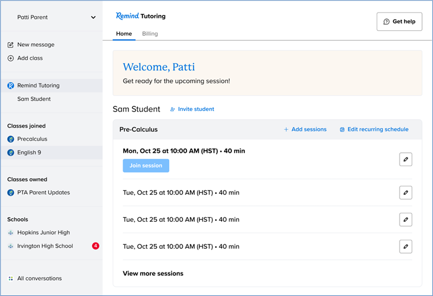
Task: Click the Get ready for the upcoming session text
Action: (x=176, y=81)
